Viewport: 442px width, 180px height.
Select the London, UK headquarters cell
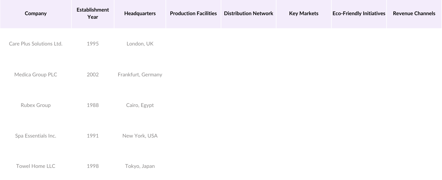(140, 44)
